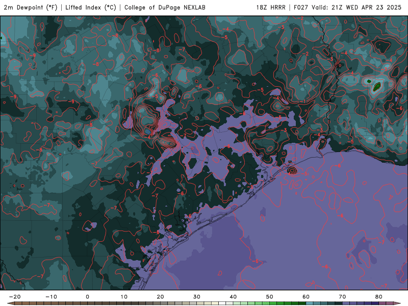Click the 40 label on the color scale
The width and height of the screenshot is (408, 306).
click(x=233, y=297)
